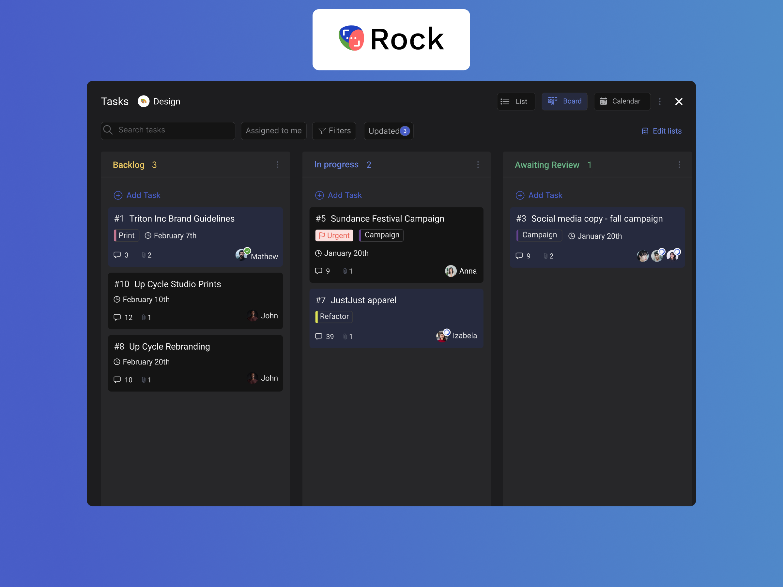Click the comments icon on Social media task
The height and width of the screenshot is (587, 783).
[x=519, y=255]
